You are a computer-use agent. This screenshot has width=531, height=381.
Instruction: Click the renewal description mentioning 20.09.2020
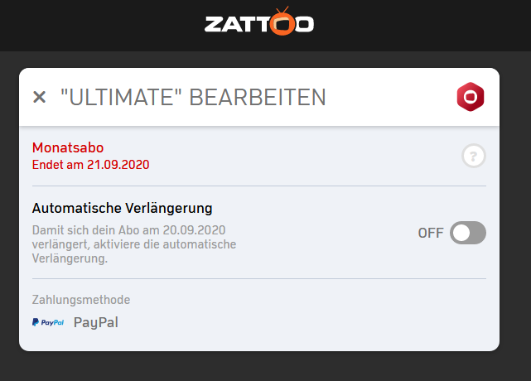click(134, 244)
